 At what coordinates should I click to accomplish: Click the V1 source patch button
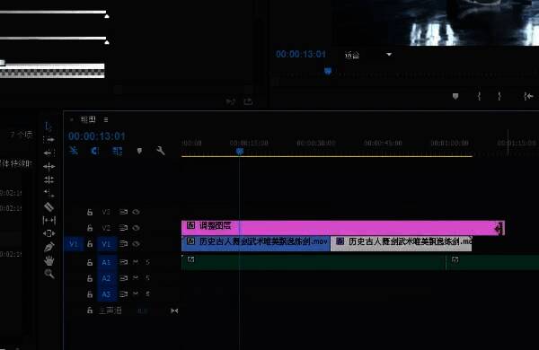tap(74, 244)
